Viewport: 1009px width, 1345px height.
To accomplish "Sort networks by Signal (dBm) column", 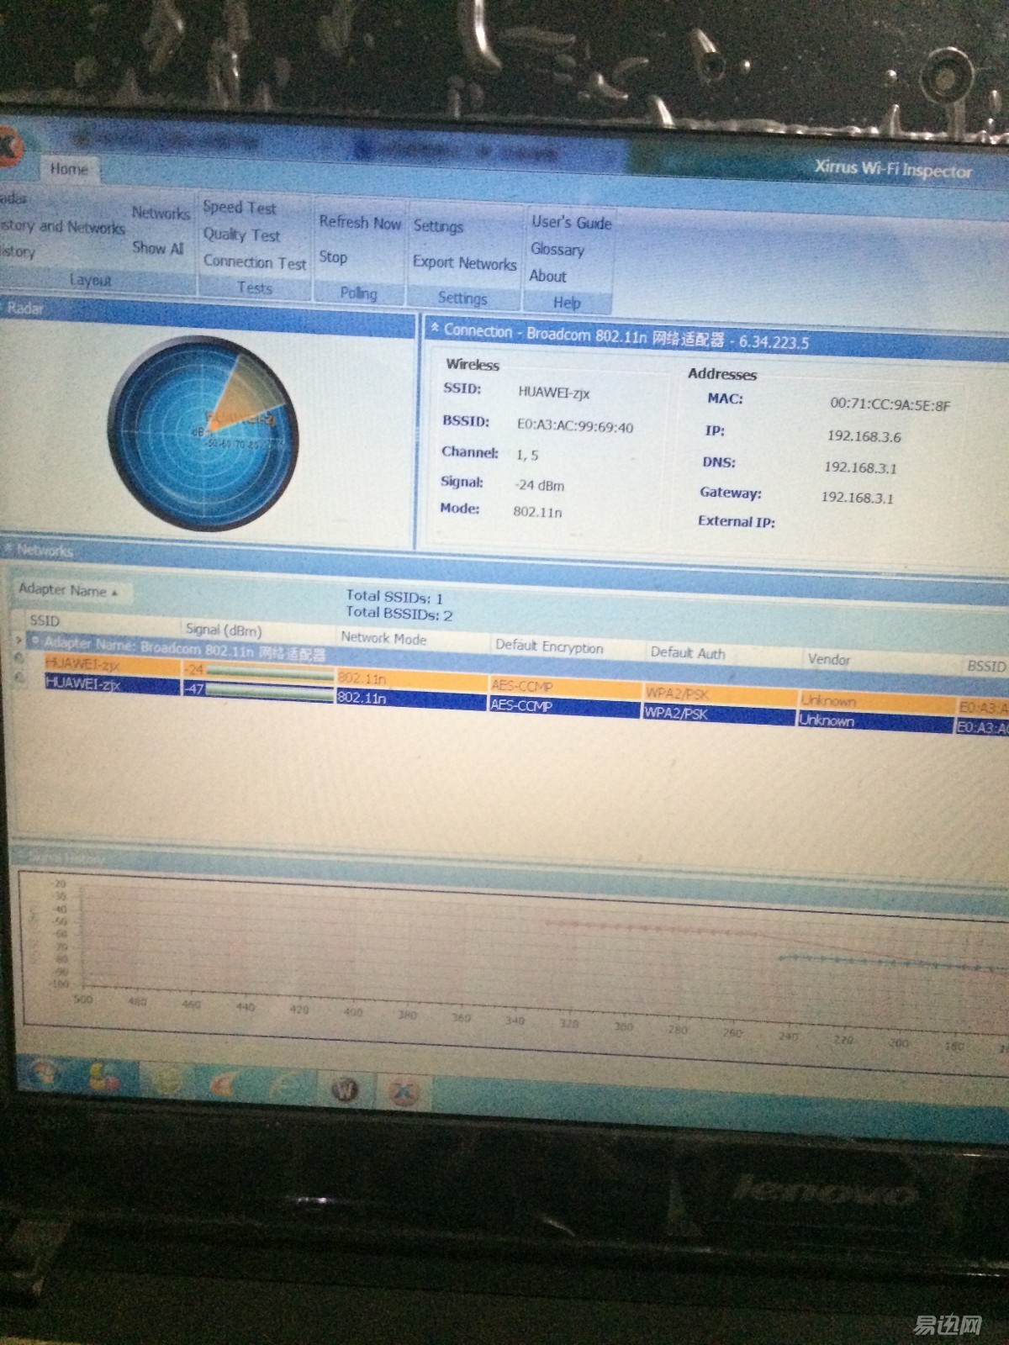I will point(224,629).
